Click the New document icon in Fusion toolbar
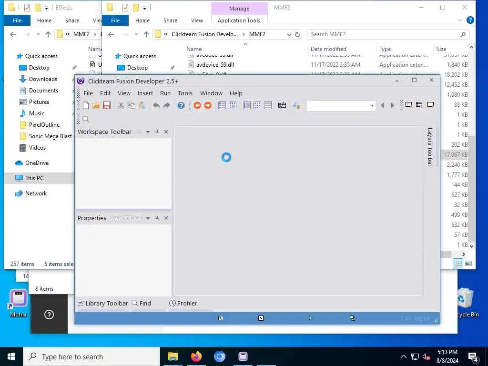 (x=86, y=105)
